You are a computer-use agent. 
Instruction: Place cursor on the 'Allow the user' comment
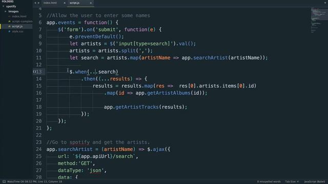tap(98, 16)
